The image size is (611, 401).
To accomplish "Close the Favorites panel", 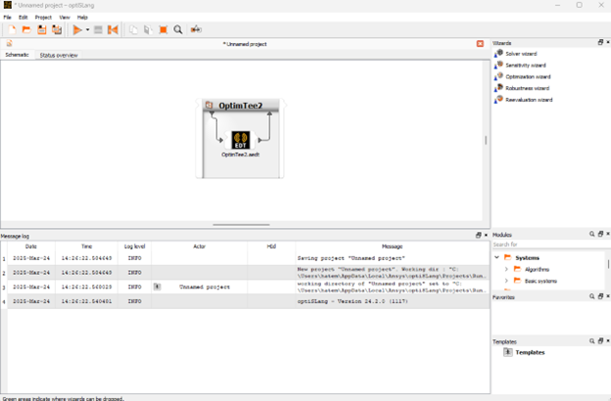I will (x=607, y=296).
